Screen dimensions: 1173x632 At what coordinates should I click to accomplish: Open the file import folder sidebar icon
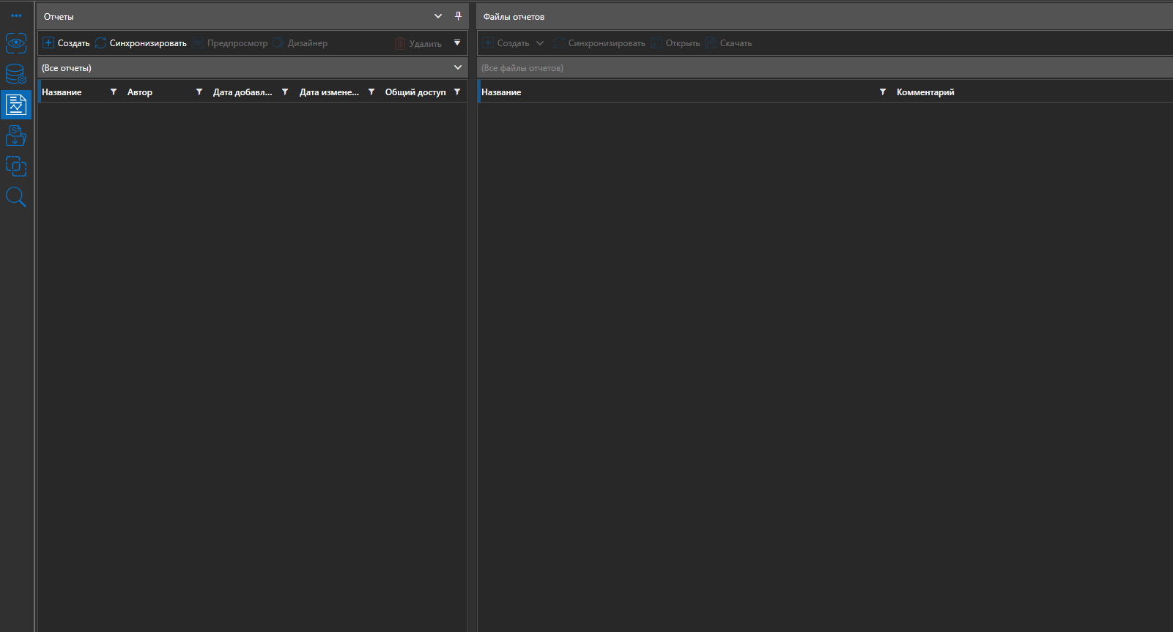click(16, 135)
